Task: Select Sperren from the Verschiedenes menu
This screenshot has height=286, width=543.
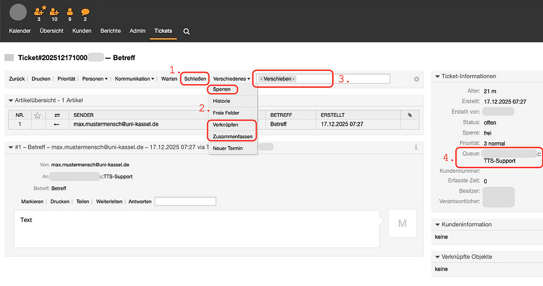Action: click(222, 89)
